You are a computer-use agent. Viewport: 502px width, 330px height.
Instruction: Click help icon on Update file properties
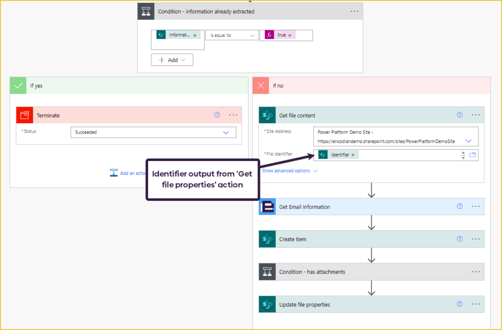pos(460,304)
